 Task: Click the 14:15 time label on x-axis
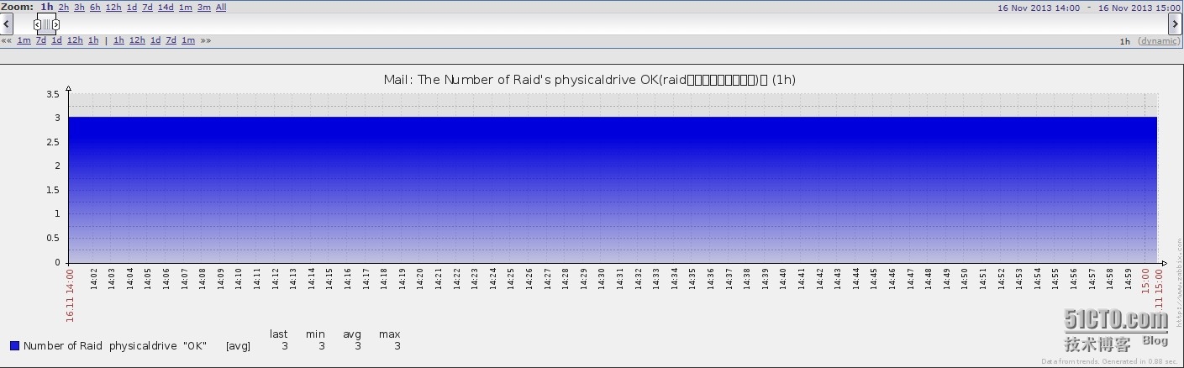(329, 279)
